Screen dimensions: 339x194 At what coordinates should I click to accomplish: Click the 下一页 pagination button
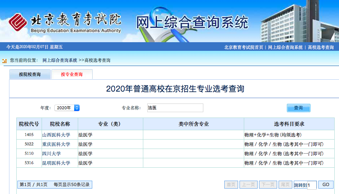pyautogui.click(x=268, y=185)
